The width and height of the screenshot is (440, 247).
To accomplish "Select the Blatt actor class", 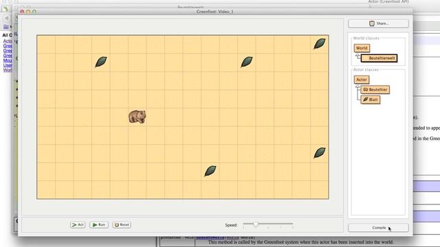I will (x=371, y=99).
